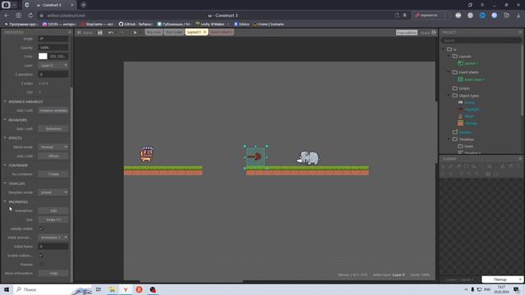
Task: Click the Instance variables button
Action: point(53,111)
